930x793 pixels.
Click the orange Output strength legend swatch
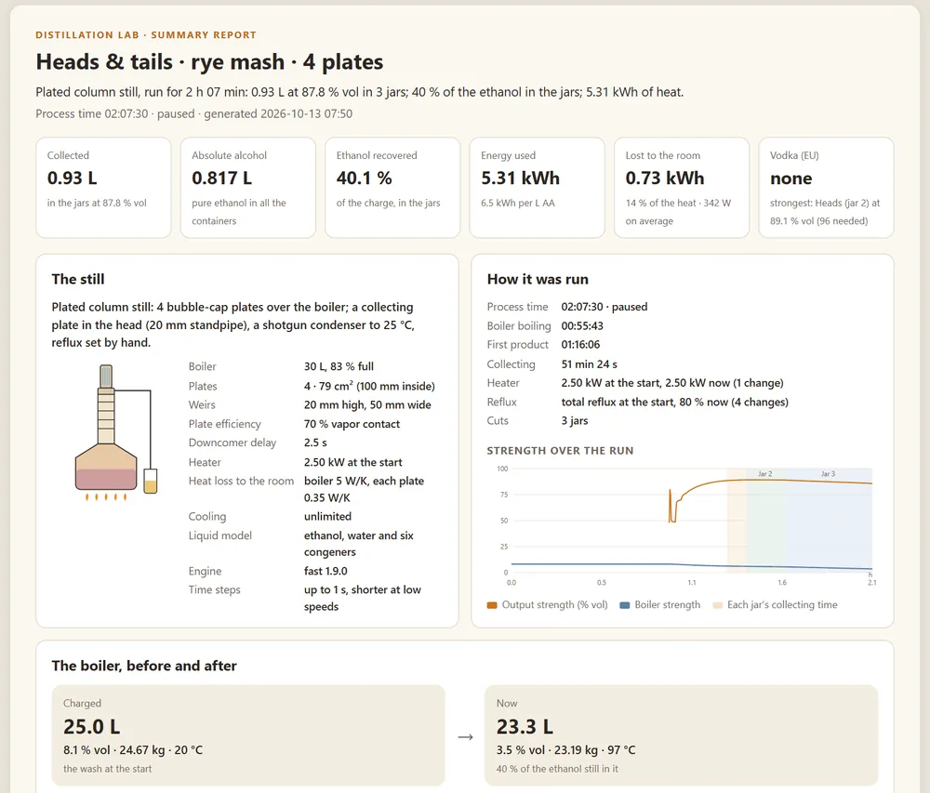[492, 605]
